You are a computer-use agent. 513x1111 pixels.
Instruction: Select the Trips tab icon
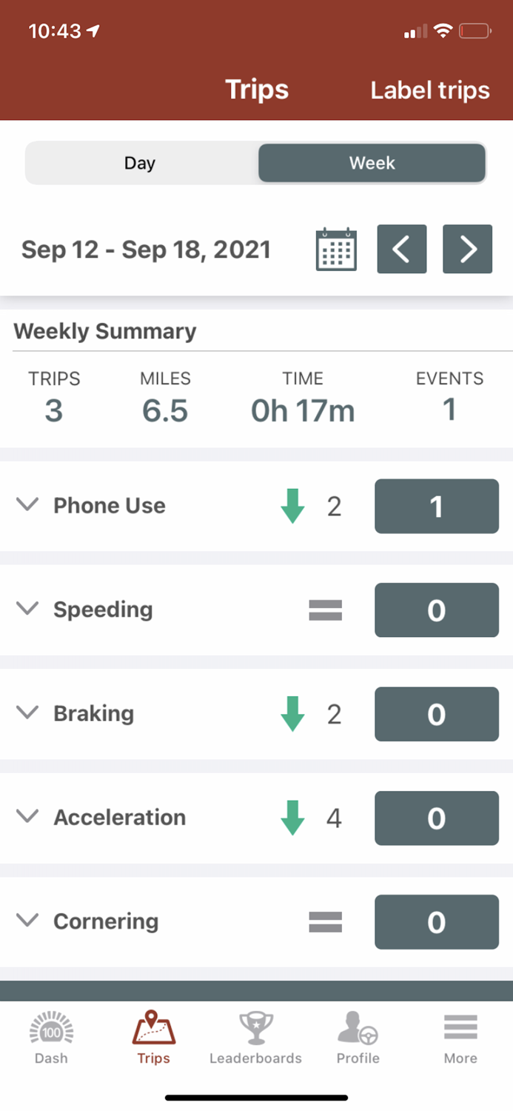pyautogui.click(x=153, y=1037)
